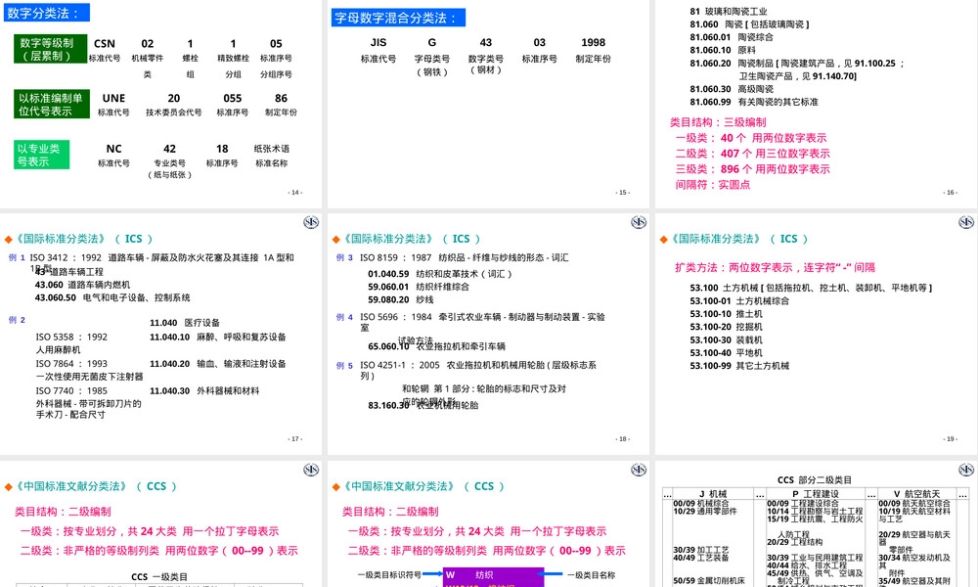Select the 数字分类法 blue heading
This screenshot has height=587, width=978.
point(46,13)
